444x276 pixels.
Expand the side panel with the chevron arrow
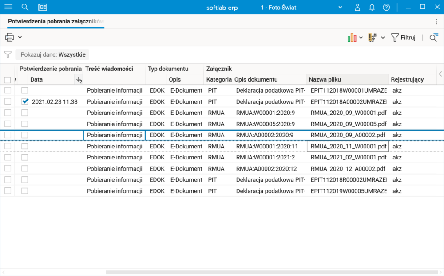pos(440,74)
